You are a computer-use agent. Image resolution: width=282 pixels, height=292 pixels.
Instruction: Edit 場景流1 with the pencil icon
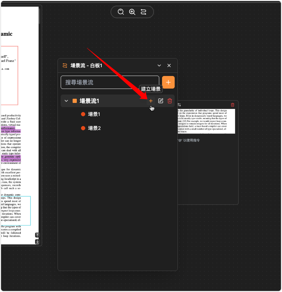161,101
